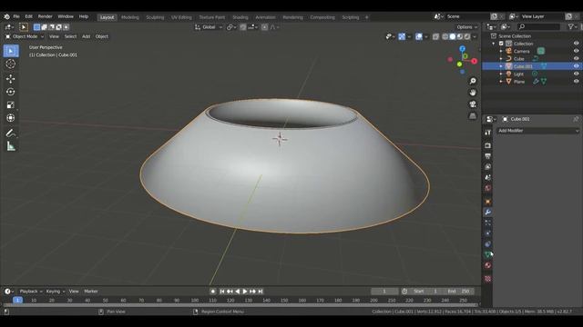Select the Measure tool

pos(11,146)
